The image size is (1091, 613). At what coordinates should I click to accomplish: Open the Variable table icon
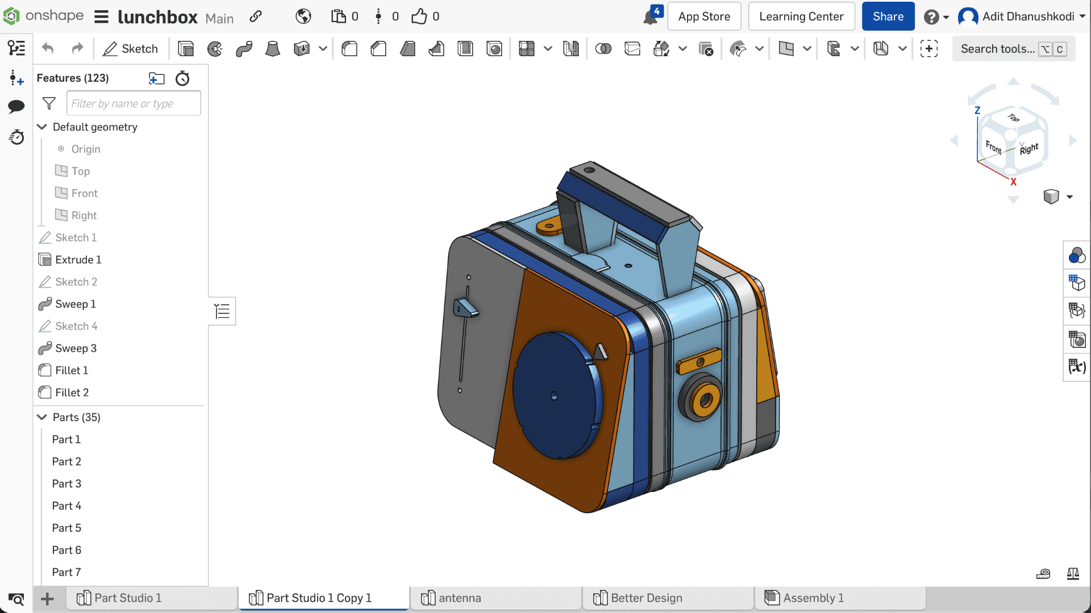click(x=1076, y=367)
